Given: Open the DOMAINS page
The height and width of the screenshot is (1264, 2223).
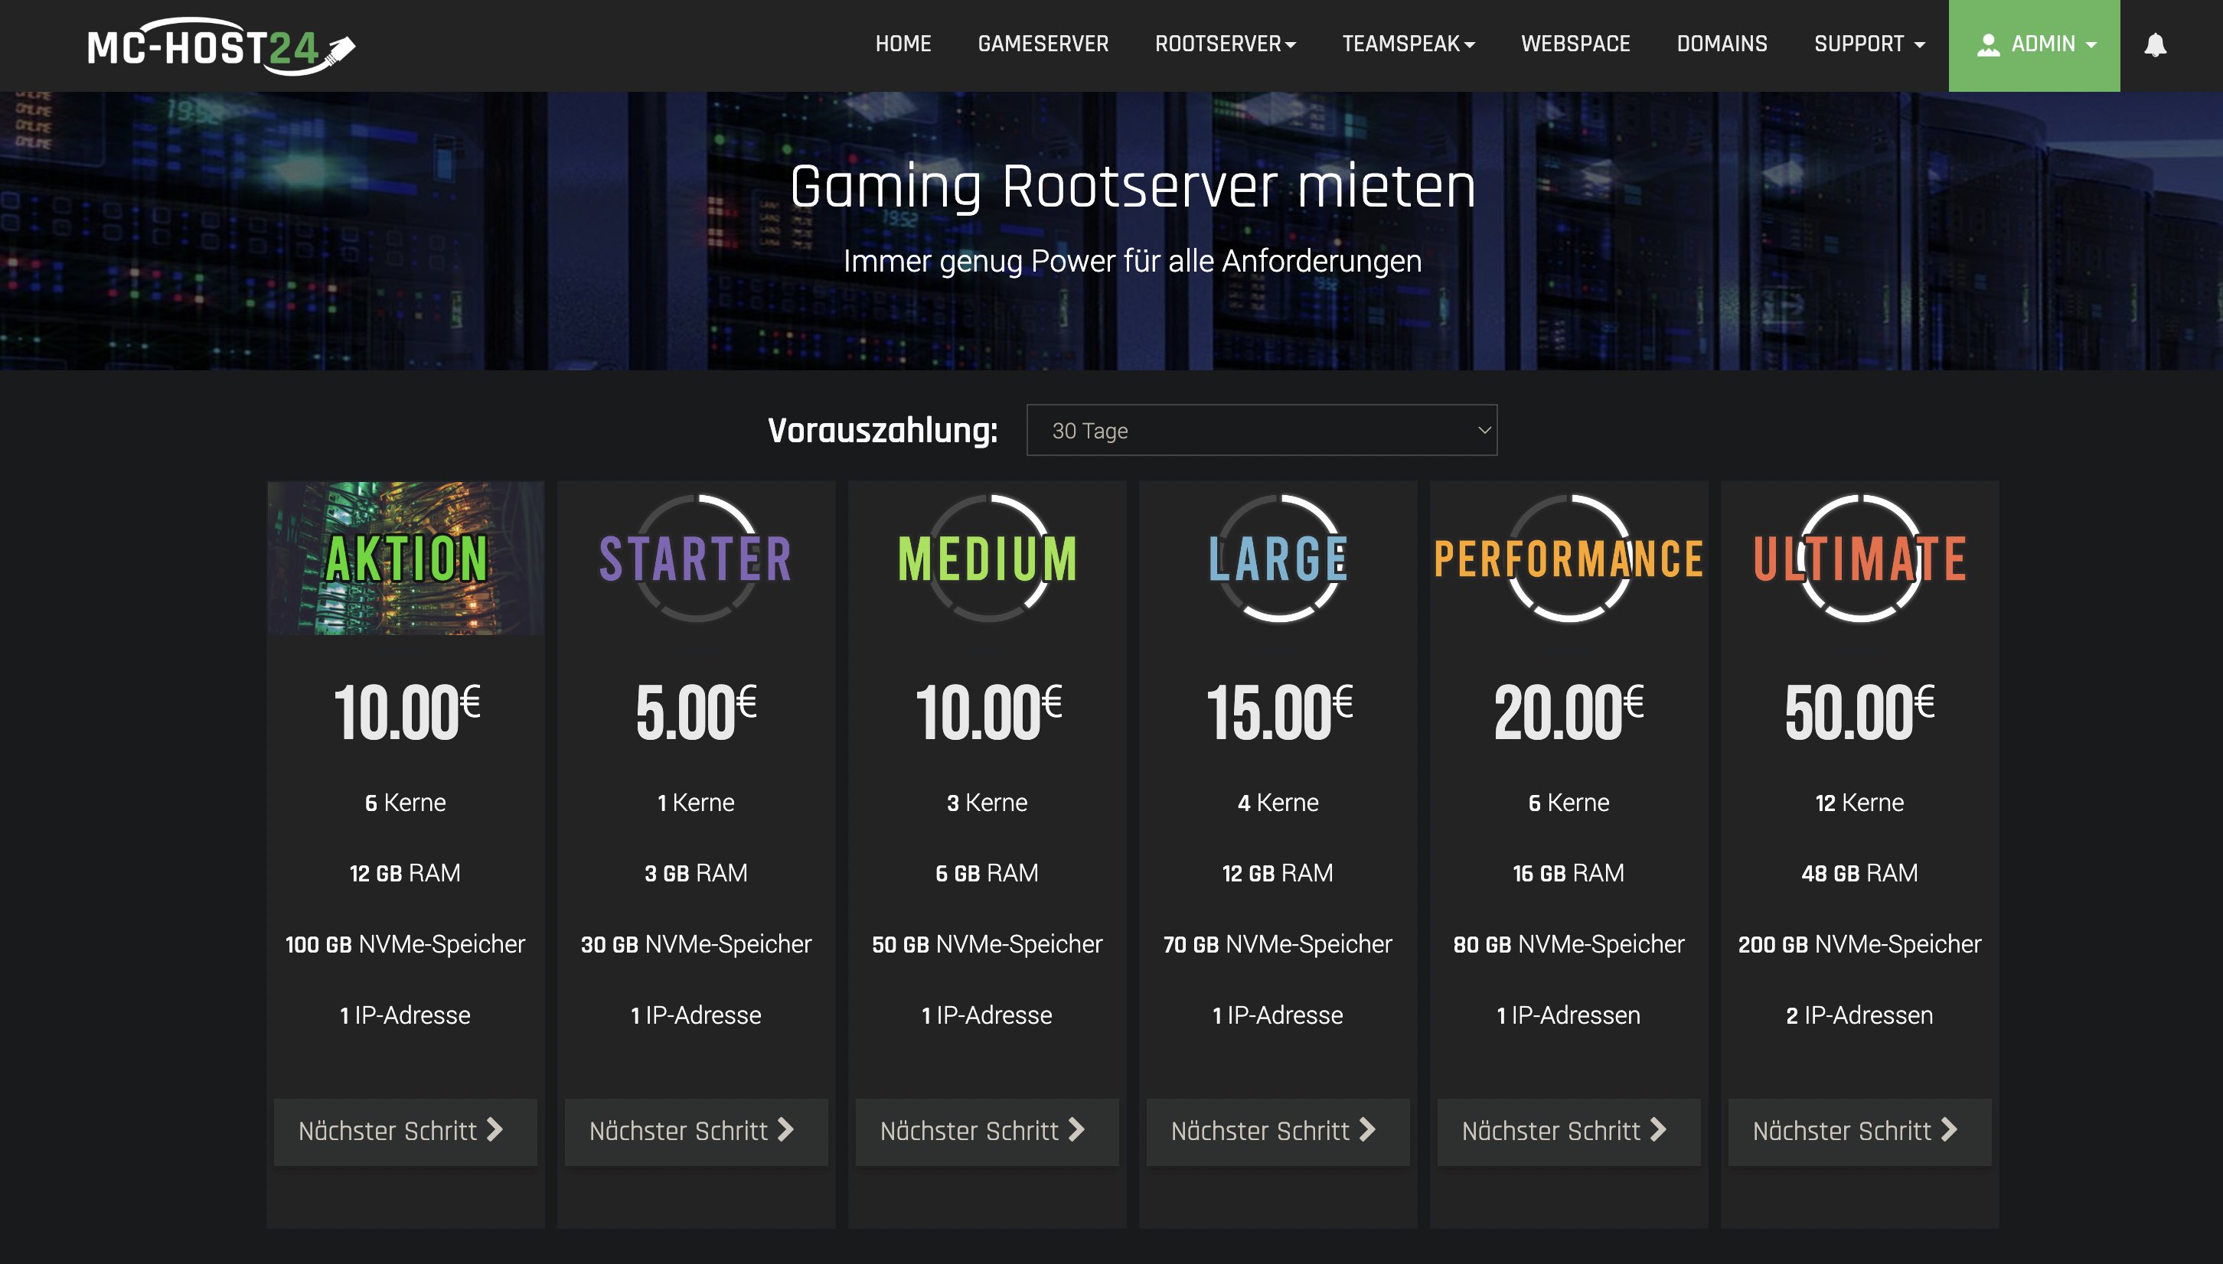Looking at the screenshot, I should (x=1721, y=44).
